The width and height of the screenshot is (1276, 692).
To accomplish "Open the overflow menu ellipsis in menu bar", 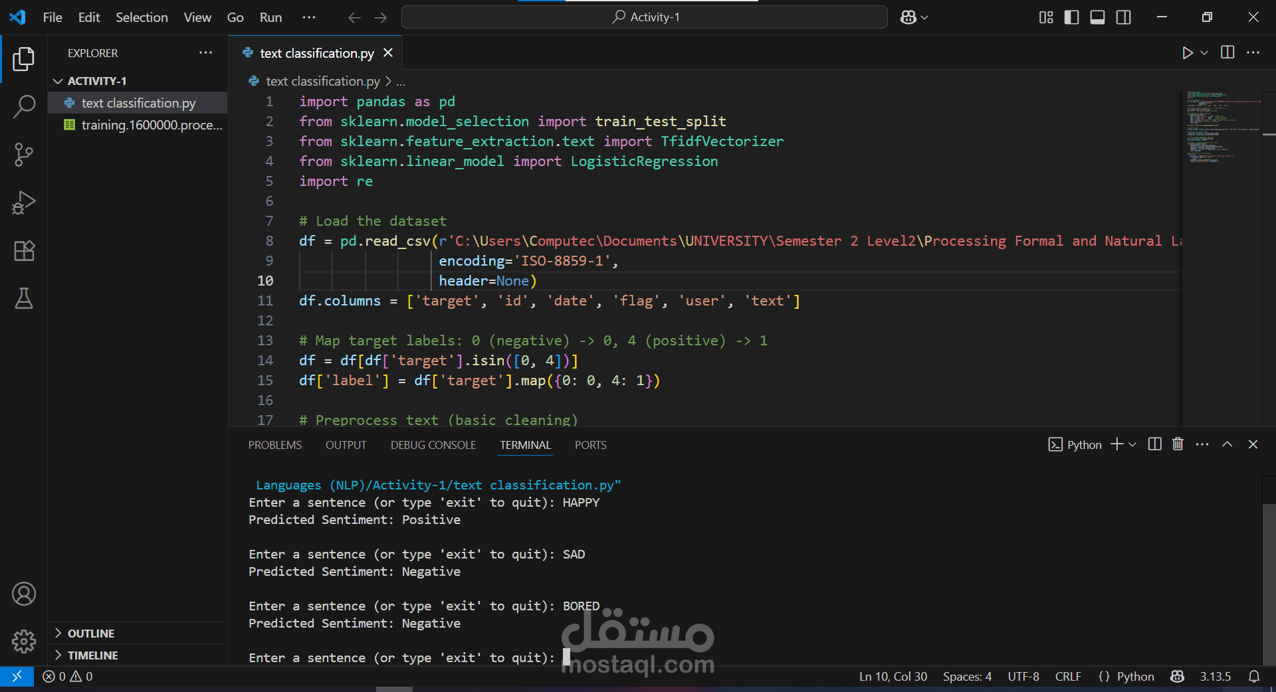I will [x=309, y=17].
